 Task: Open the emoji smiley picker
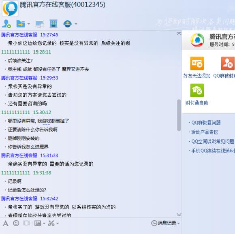click(16, 223)
